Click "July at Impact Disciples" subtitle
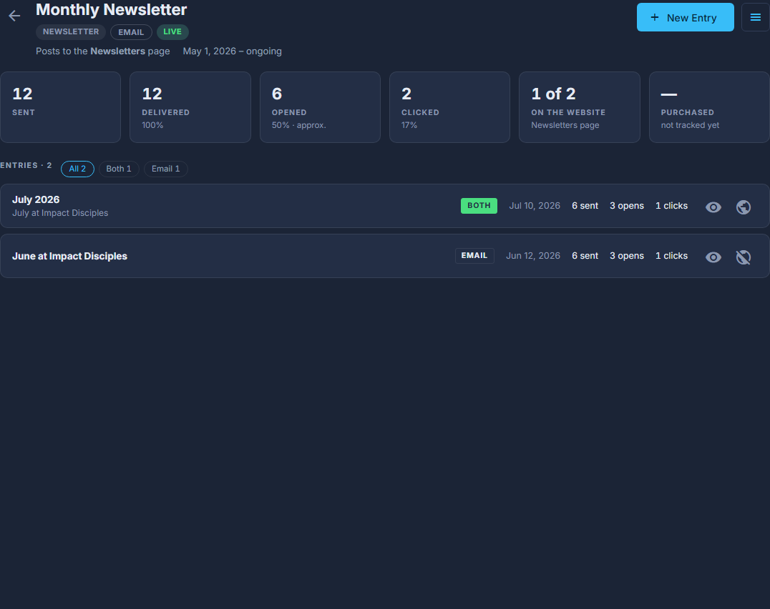The width and height of the screenshot is (770, 609). (60, 213)
